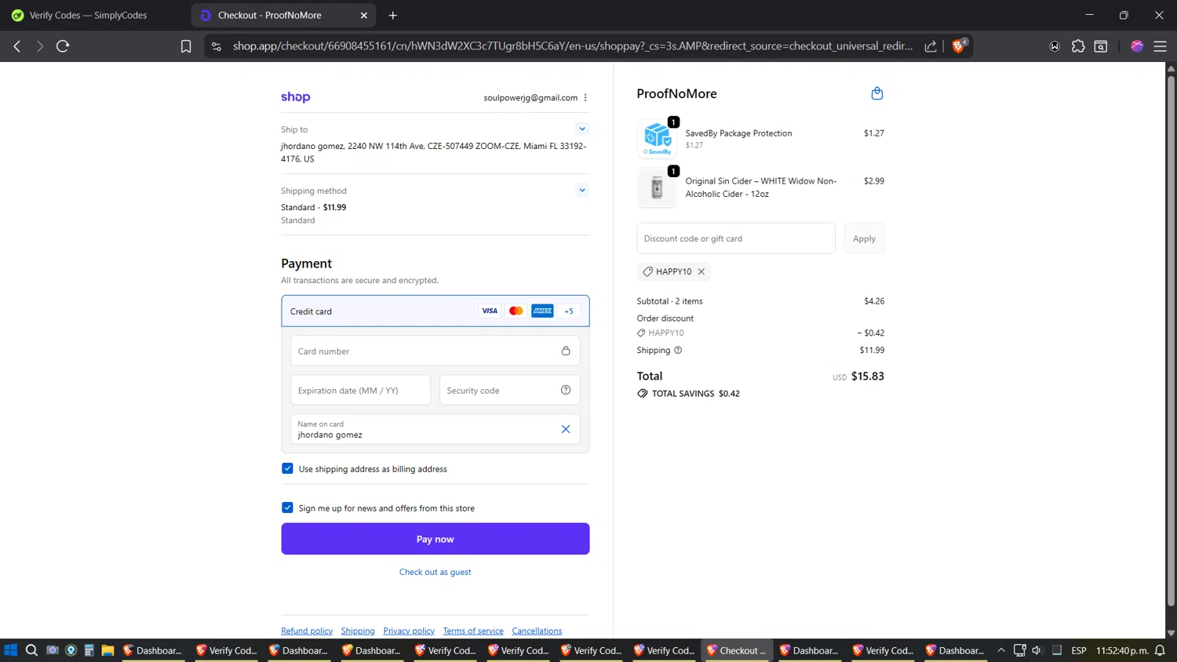1177x662 pixels.
Task: Open the Brave wallet icon
Action: [x=1055, y=46]
